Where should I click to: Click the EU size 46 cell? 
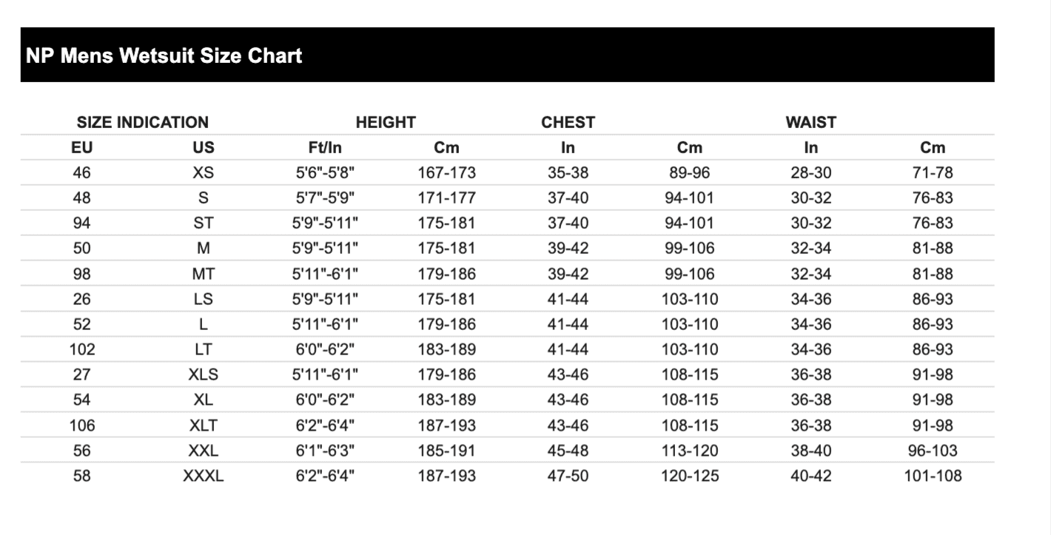81,173
